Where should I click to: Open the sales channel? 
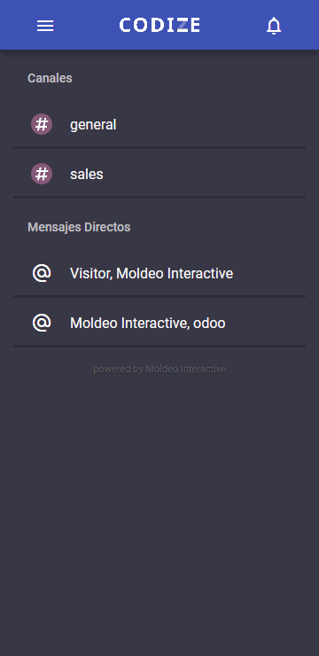[x=159, y=174]
